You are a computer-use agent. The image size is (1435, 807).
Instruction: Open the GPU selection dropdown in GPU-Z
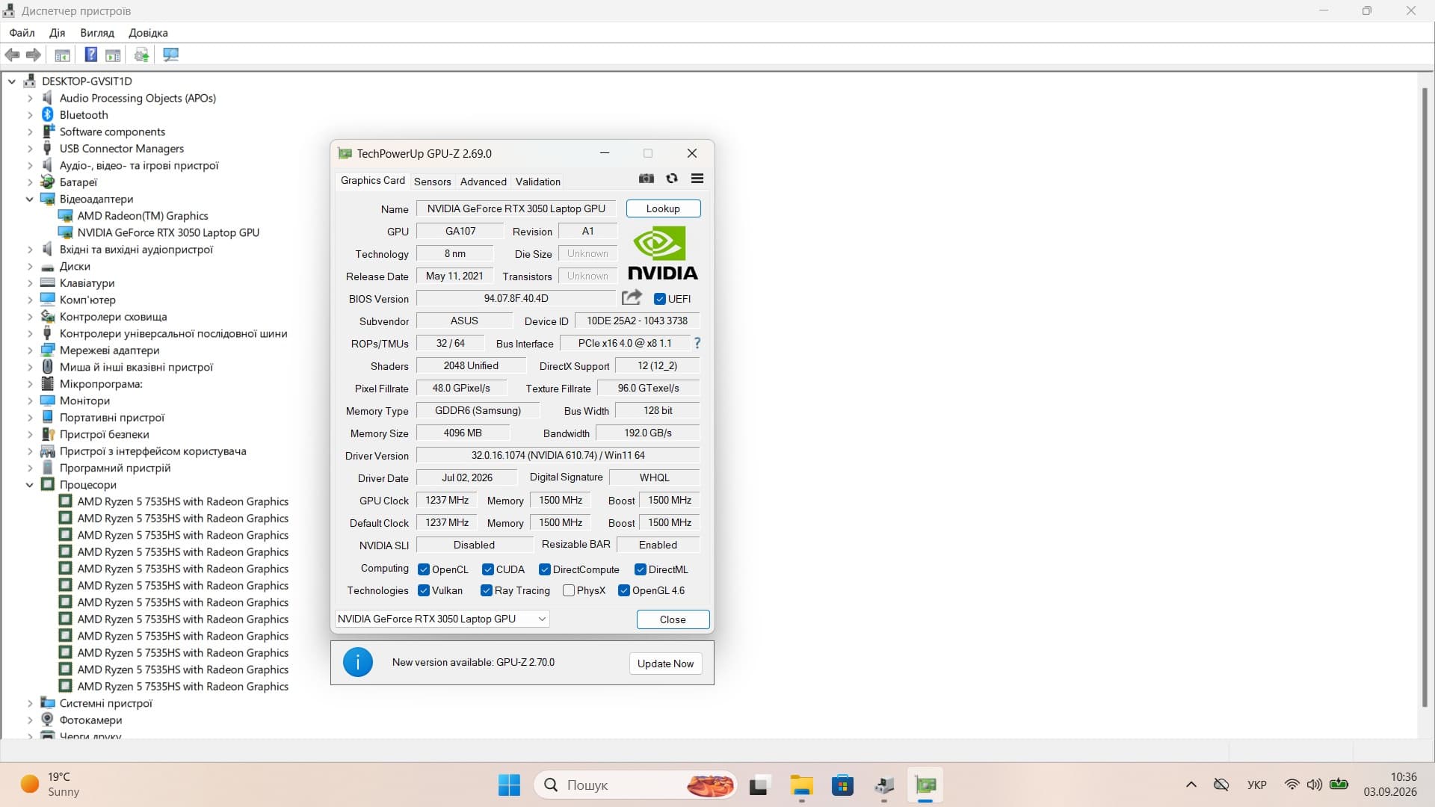coord(442,619)
